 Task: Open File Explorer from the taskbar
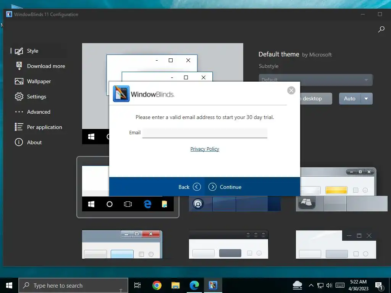(176, 285)
